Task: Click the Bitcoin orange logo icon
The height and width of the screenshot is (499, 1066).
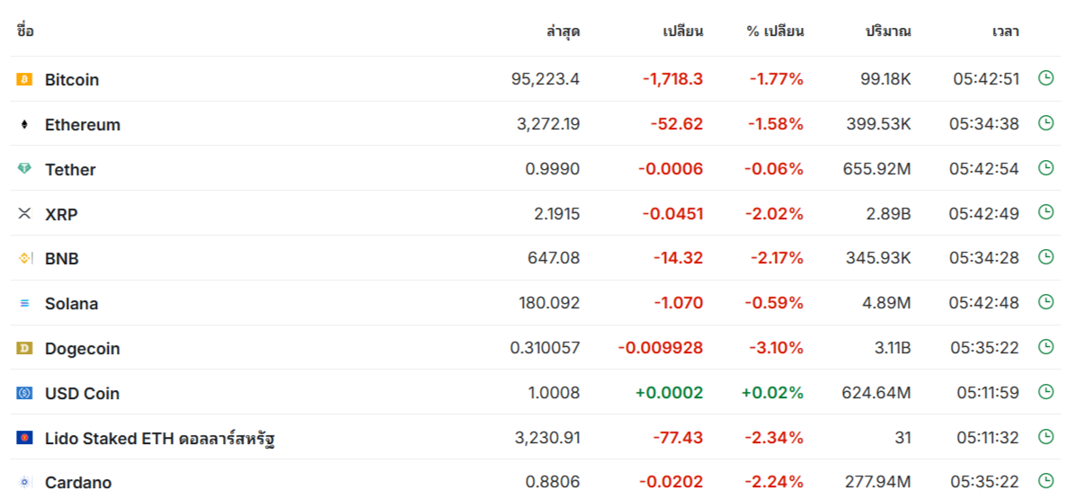Action: click(x=24, y=79)
